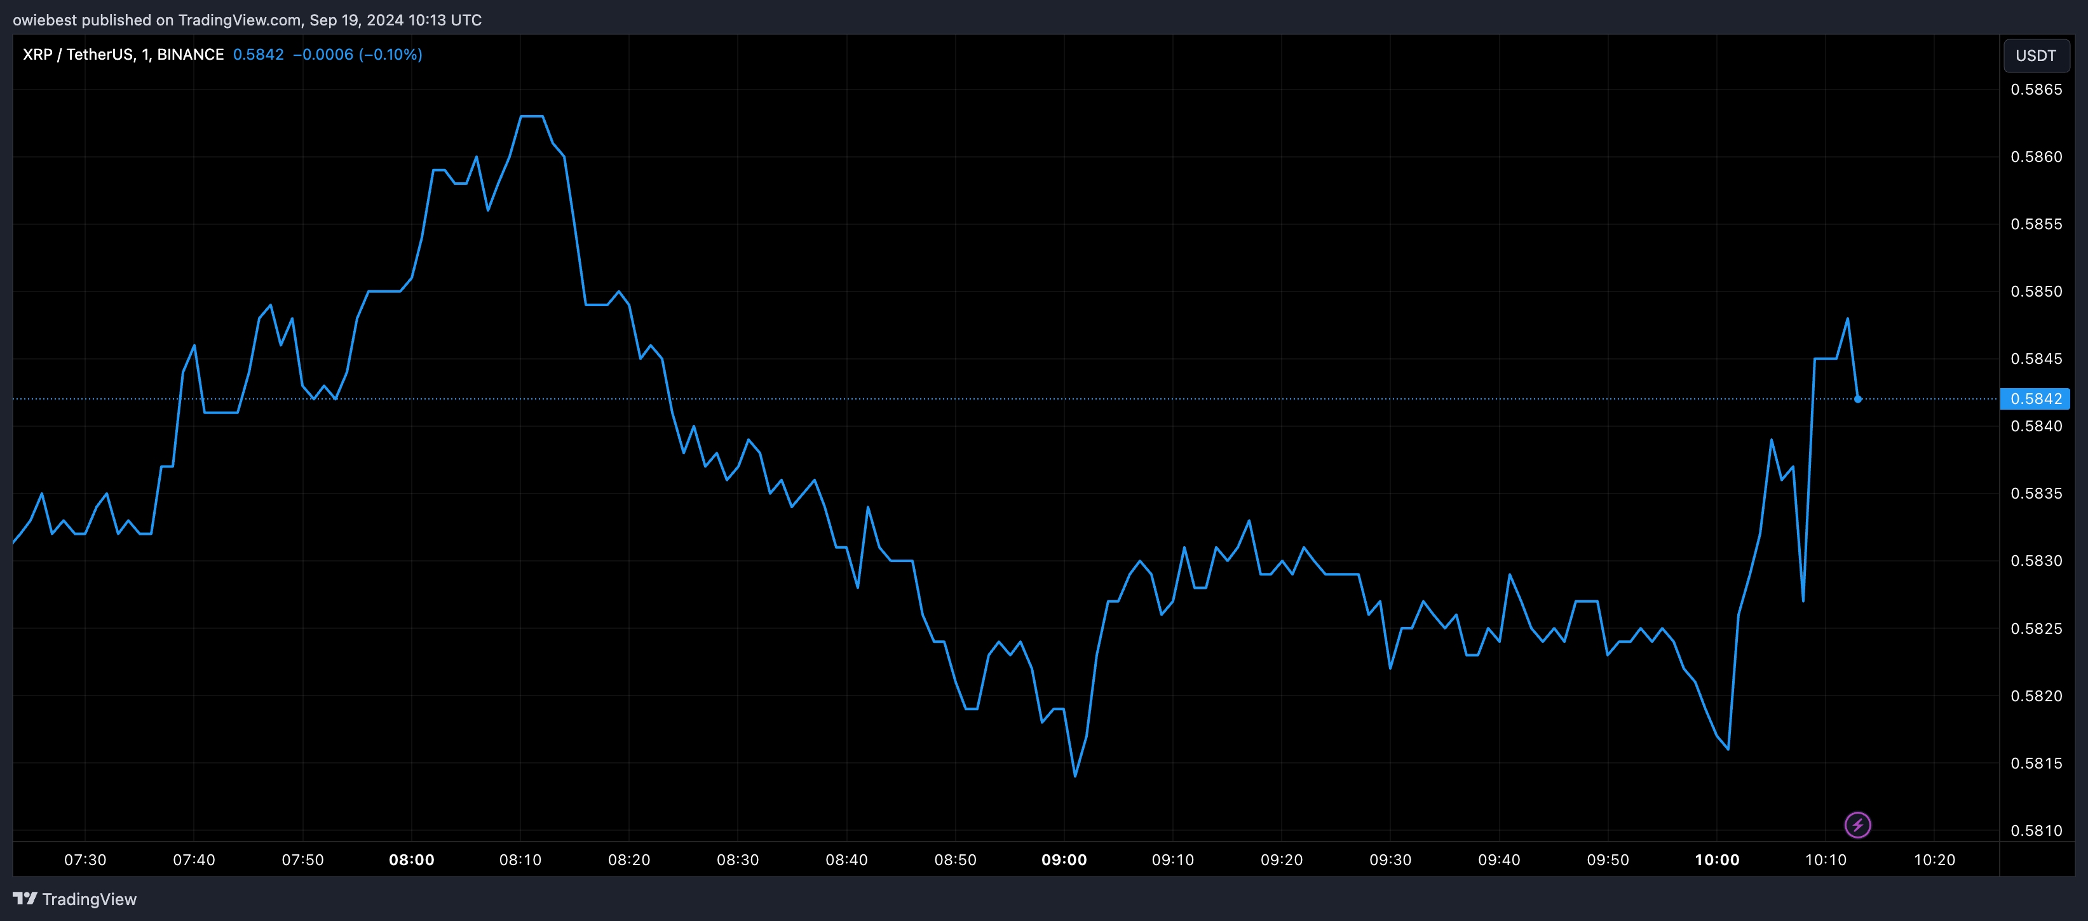This screenshot has height=921, width=2088.
Task: Click the published by owiebest header text
Action: (x=247, y=20)
